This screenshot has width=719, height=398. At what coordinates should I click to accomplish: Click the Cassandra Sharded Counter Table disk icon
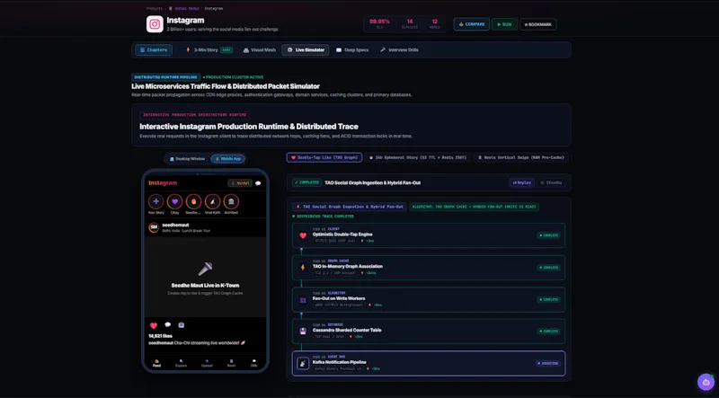[303, 331]
